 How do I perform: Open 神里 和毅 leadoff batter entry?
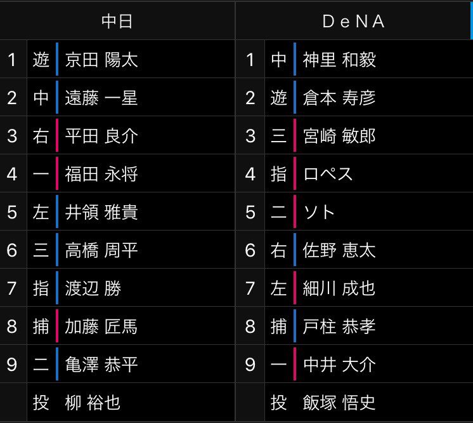pos(339,60)
